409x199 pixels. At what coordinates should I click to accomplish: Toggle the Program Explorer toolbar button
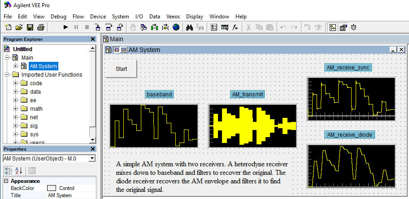pyautogui.click(x=332, y=27)
